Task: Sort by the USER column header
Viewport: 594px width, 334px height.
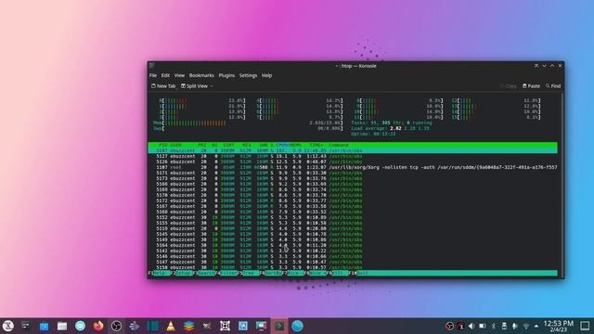Action: tap(175, 145)
